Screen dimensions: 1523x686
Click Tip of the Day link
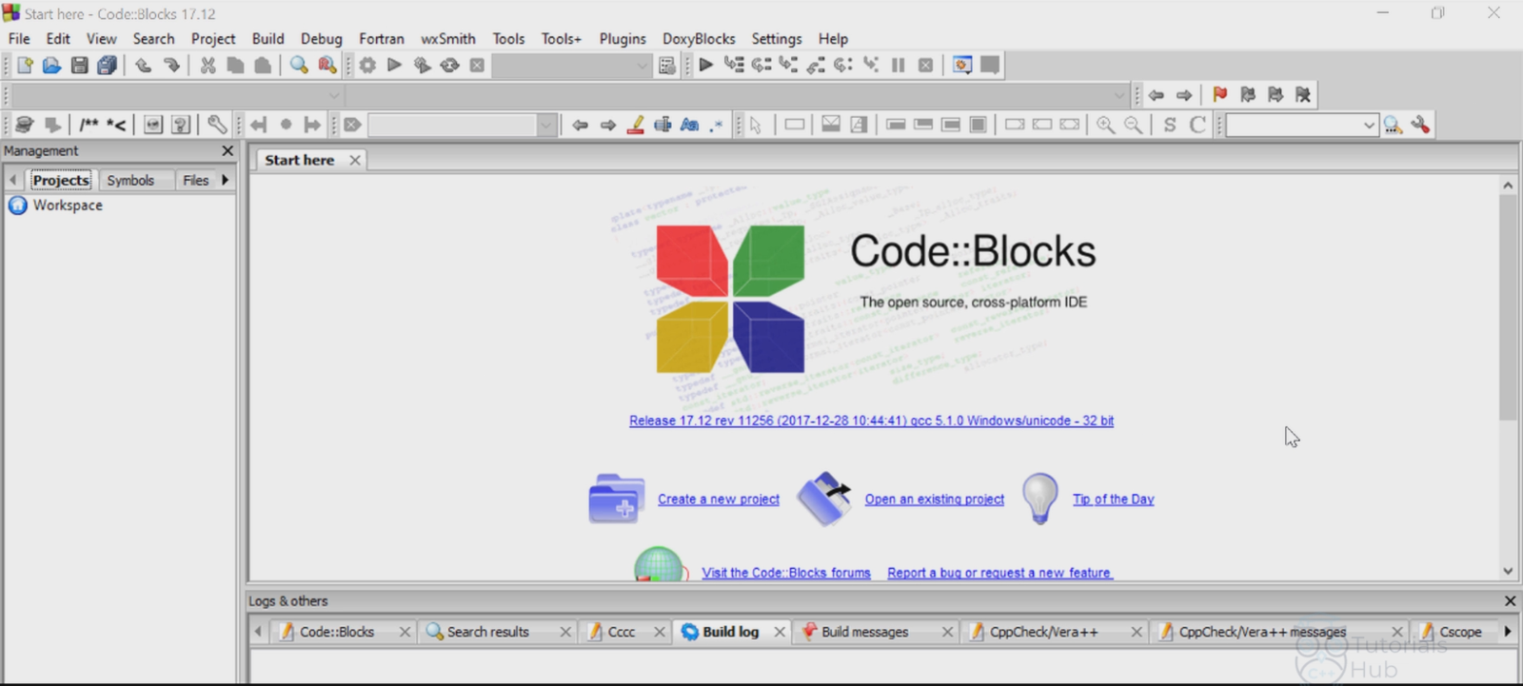[1114, 500]
